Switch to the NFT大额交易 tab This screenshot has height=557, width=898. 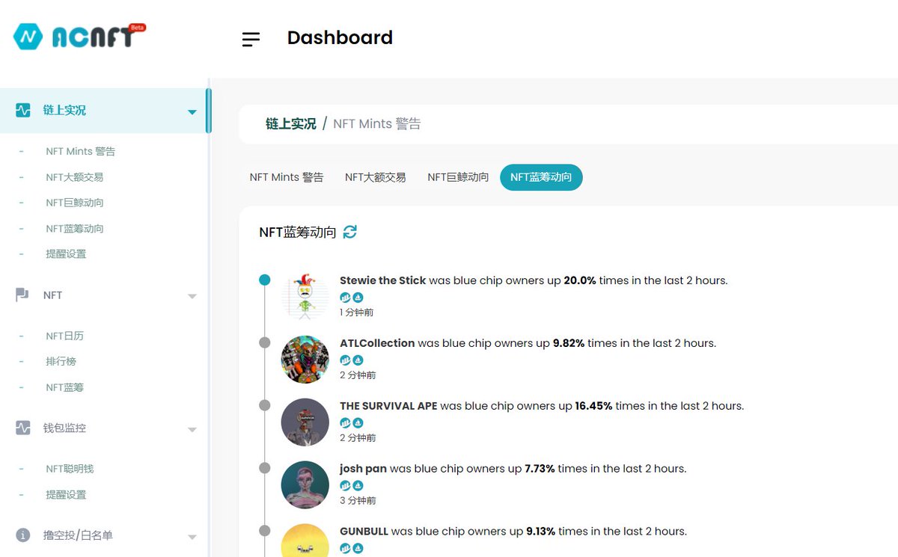[x=376, y=177]
